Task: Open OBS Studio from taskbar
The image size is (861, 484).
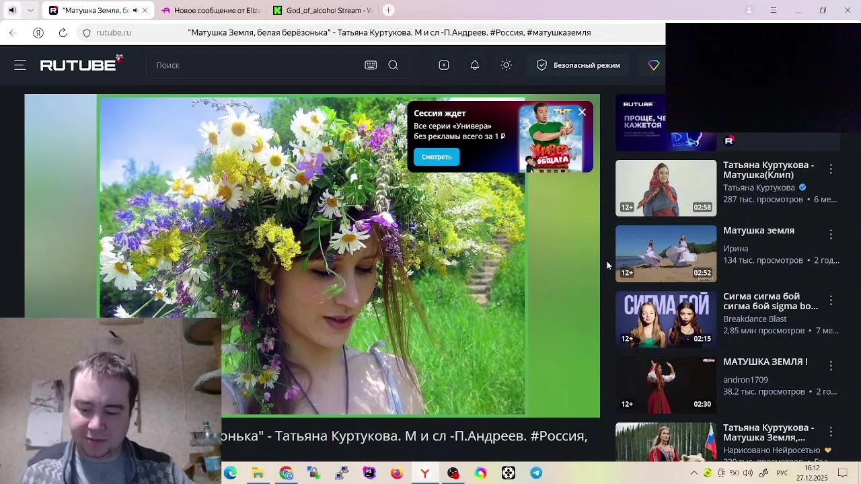Action: pyautogui.click(x=453, y=473)
